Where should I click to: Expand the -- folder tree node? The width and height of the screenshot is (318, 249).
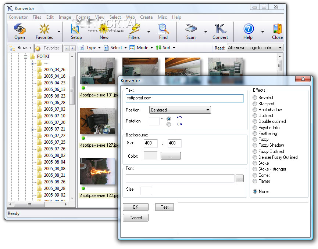pos(32,63)
